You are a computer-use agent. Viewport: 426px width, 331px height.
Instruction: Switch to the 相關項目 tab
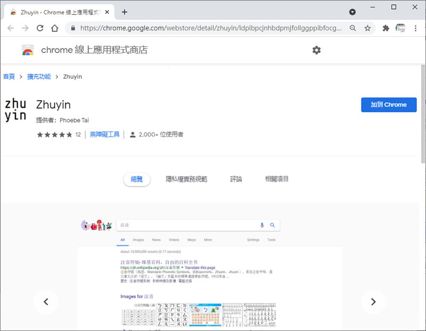tap(276, 179)
